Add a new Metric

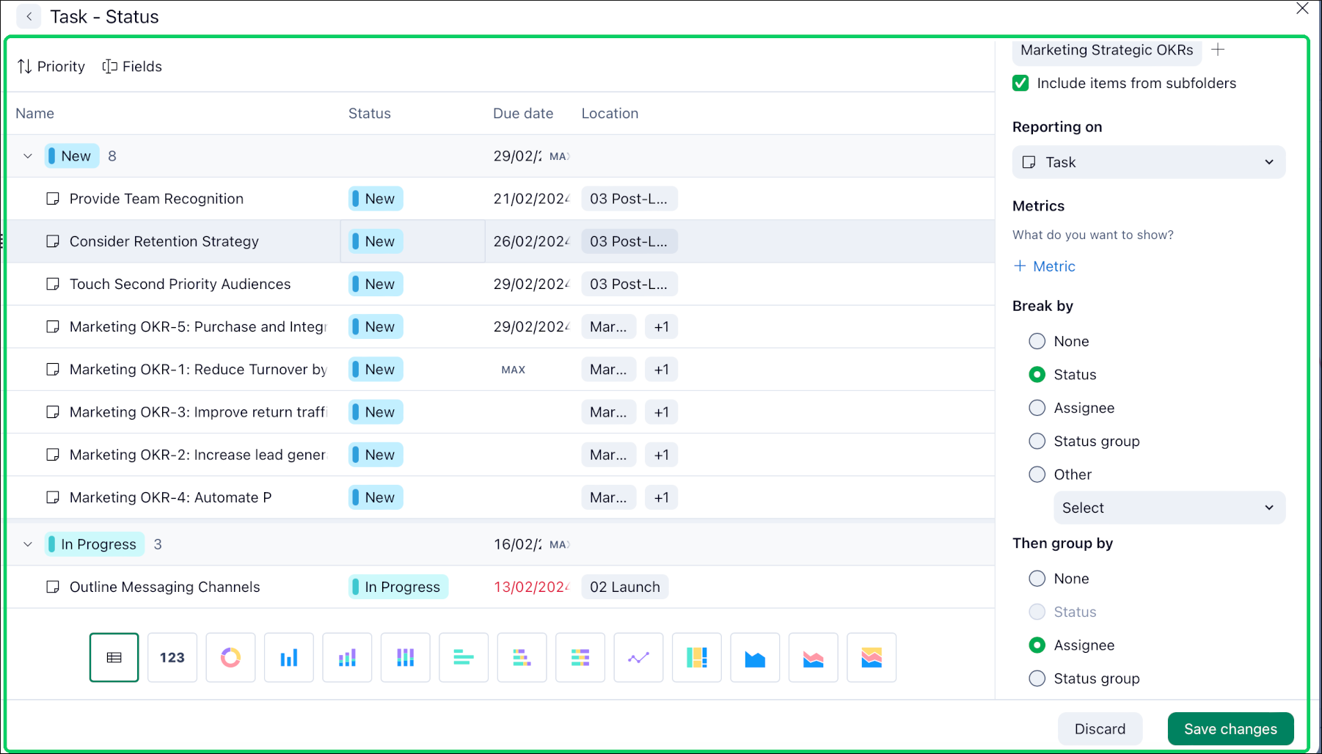coord(1044,266)
